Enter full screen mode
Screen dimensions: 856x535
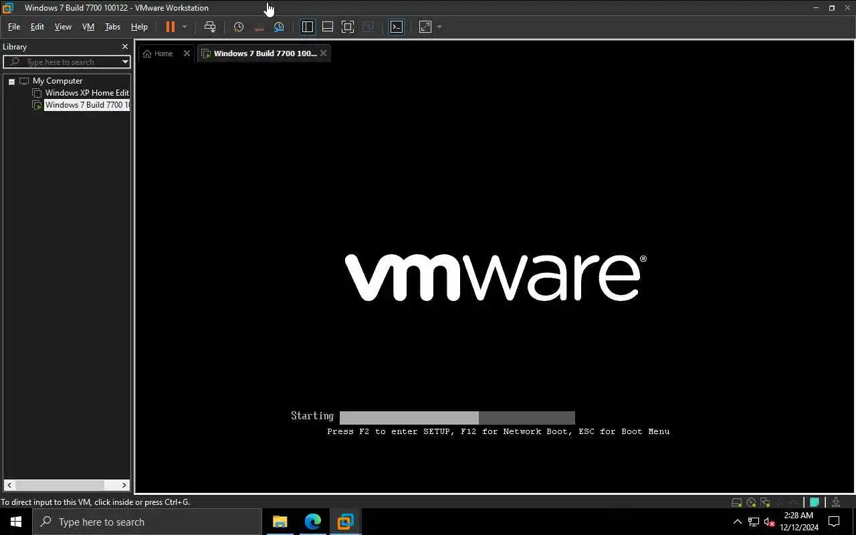click(x=348, y=27)
